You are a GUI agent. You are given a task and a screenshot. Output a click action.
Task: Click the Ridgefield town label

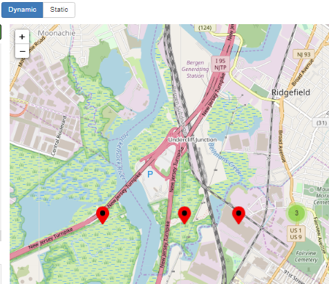[291, 92]
